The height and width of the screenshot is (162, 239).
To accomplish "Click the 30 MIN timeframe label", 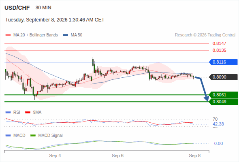I will tap(43, 8).
